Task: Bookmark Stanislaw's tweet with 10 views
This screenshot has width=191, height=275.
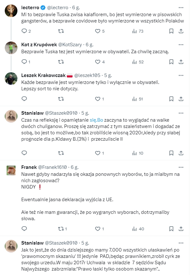Action: [x=171, y=153]
